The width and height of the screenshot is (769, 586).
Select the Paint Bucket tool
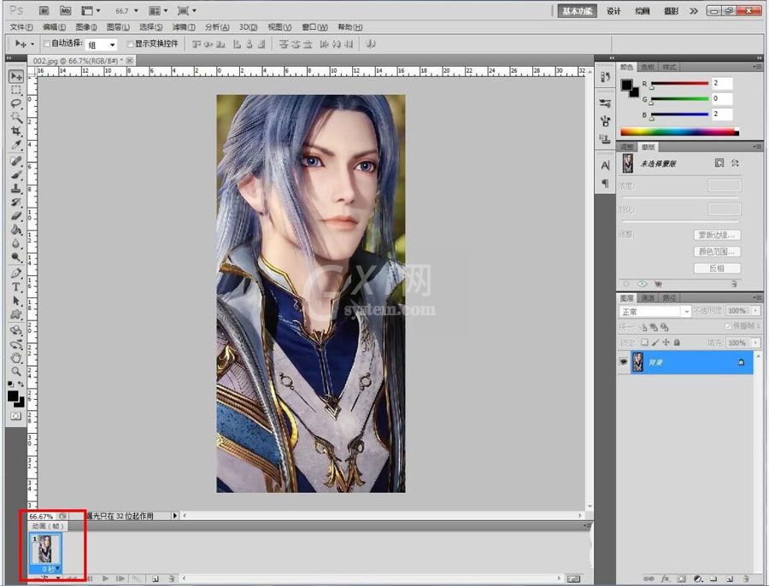[x=16, y=230]
